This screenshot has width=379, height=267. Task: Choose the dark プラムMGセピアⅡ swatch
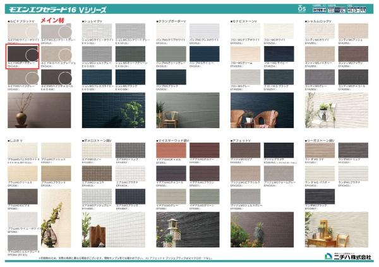click(x=23, y=196)
